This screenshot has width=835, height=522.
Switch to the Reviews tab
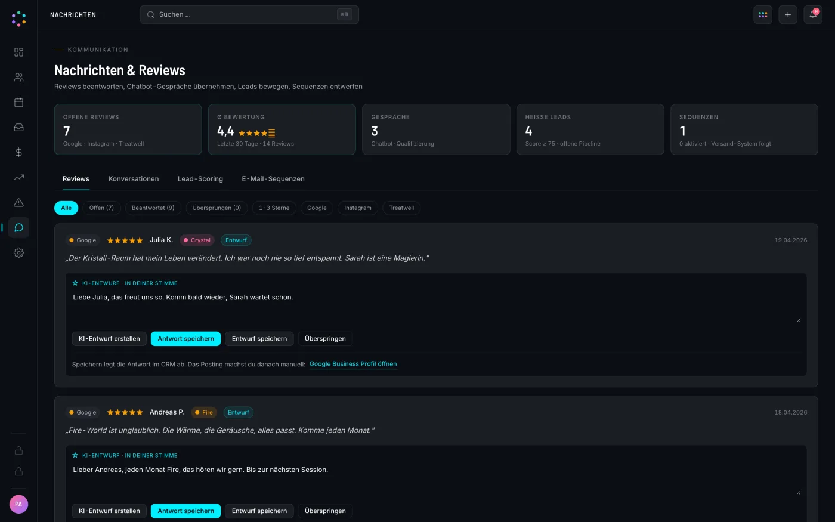coord(76,179)
